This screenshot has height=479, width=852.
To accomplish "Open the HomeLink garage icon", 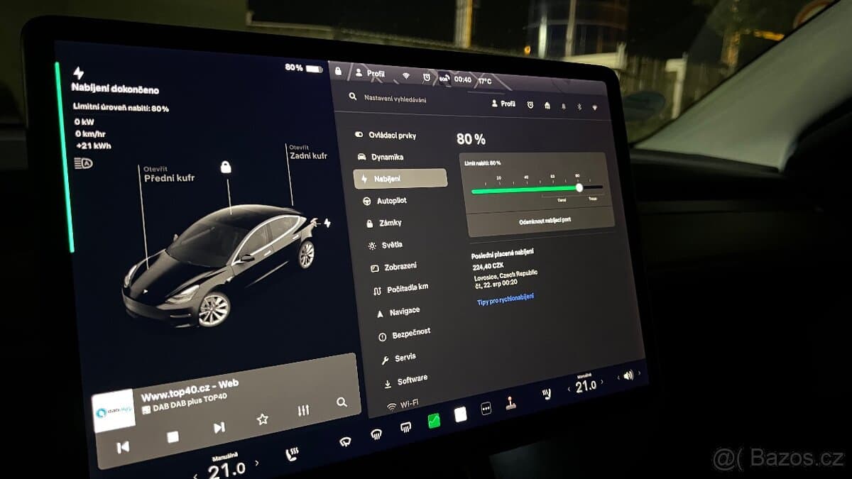I will click(547, 106).
